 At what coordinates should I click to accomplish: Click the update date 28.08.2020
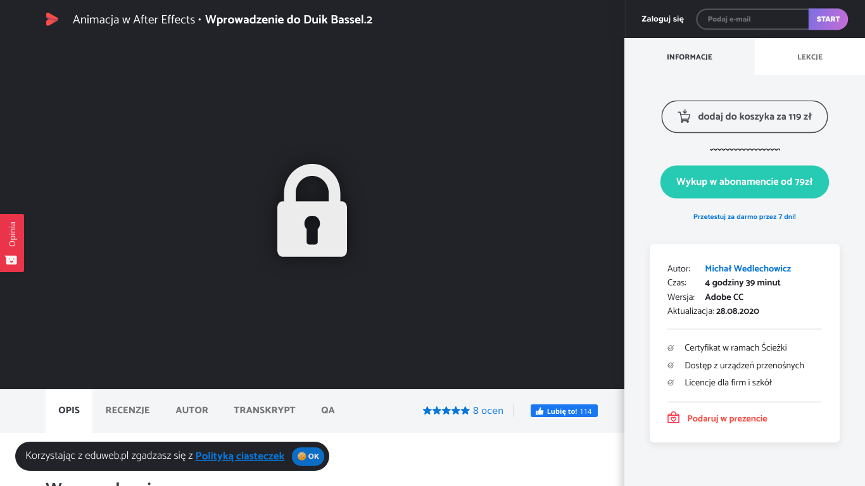coord(738,311)
